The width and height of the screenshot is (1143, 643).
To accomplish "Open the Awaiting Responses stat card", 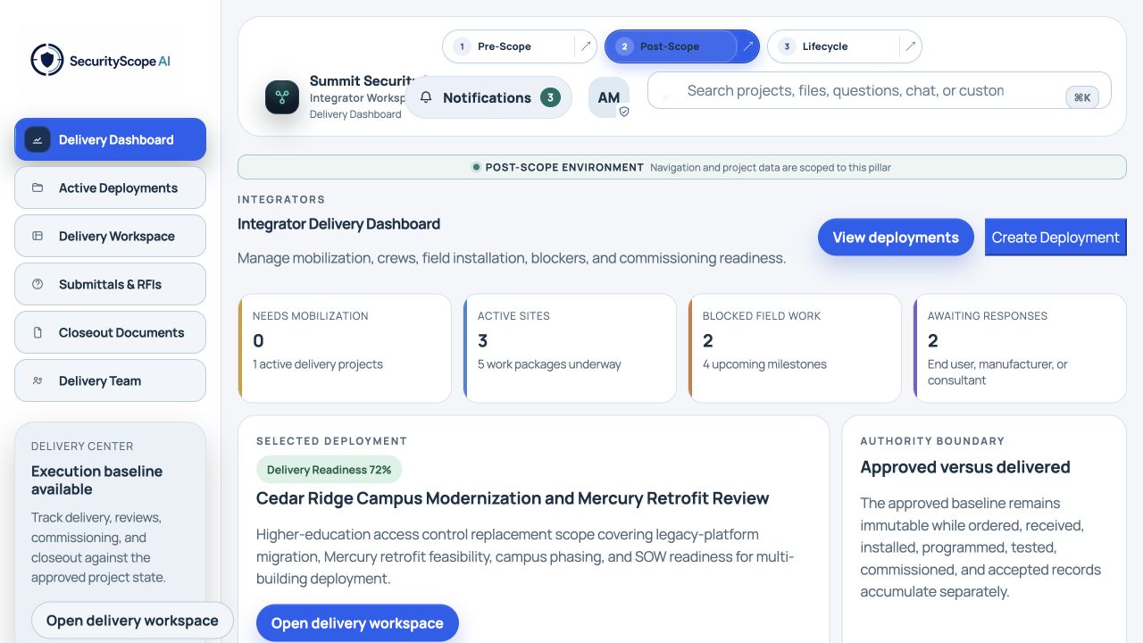I will (x=1020, y=348).
